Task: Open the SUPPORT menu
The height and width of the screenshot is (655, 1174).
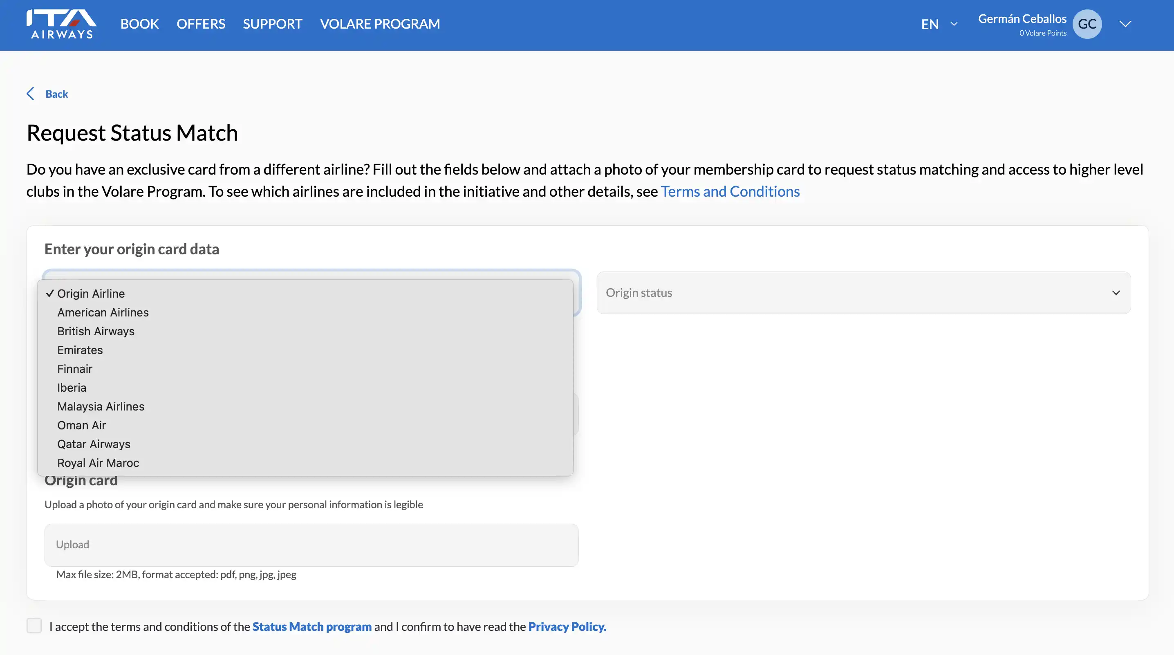Action: (273, 24)
